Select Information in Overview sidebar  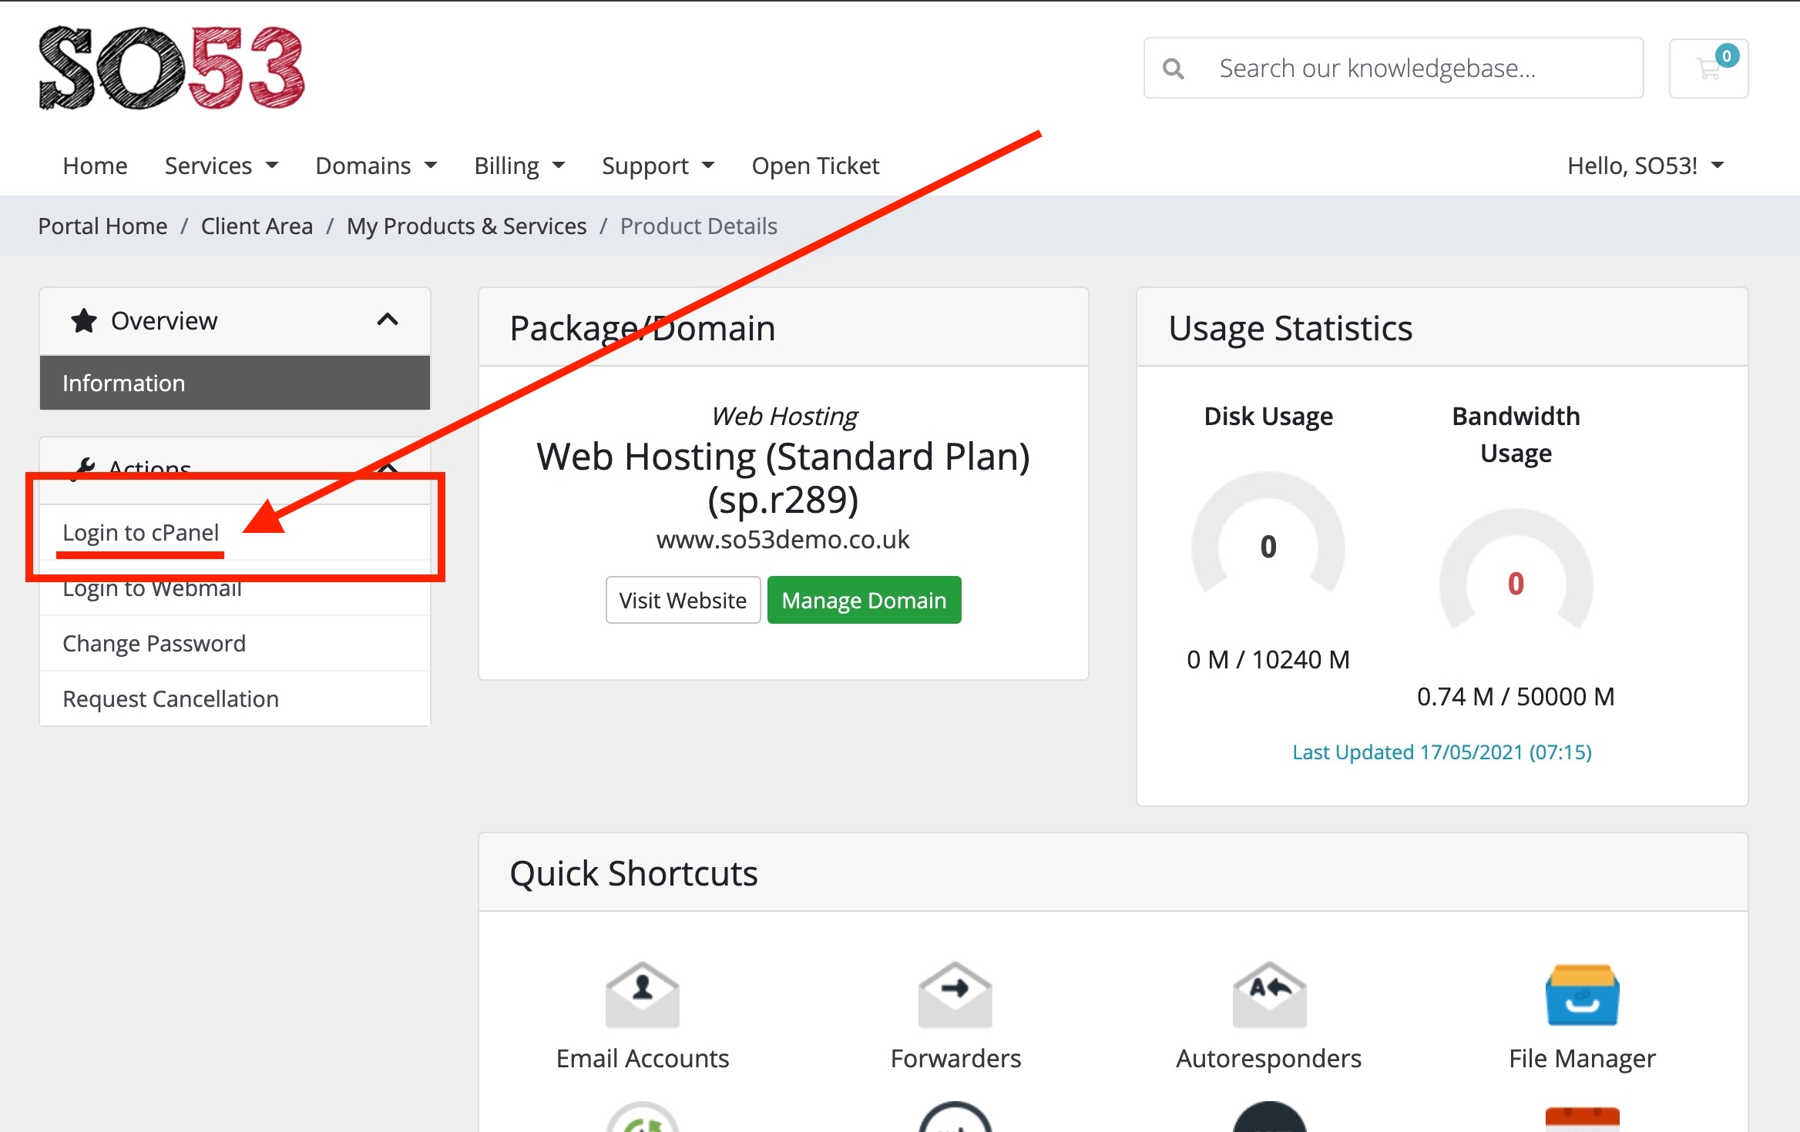235,383
